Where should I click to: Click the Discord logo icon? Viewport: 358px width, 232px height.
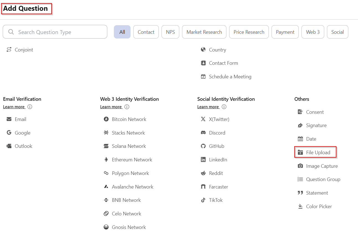click(x=203, y=133)
